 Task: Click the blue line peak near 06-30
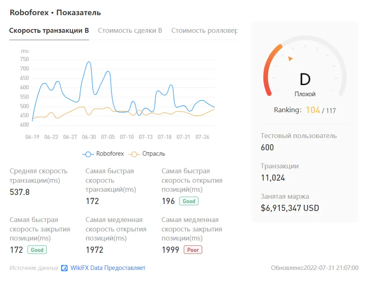click(x=89, y=62)
